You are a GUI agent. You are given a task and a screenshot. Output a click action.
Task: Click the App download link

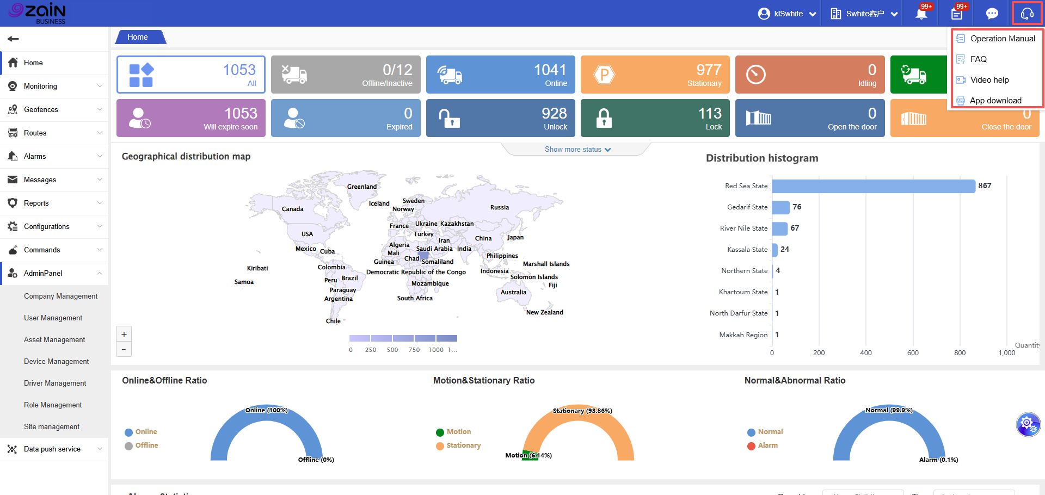click(x=995, y=101)
